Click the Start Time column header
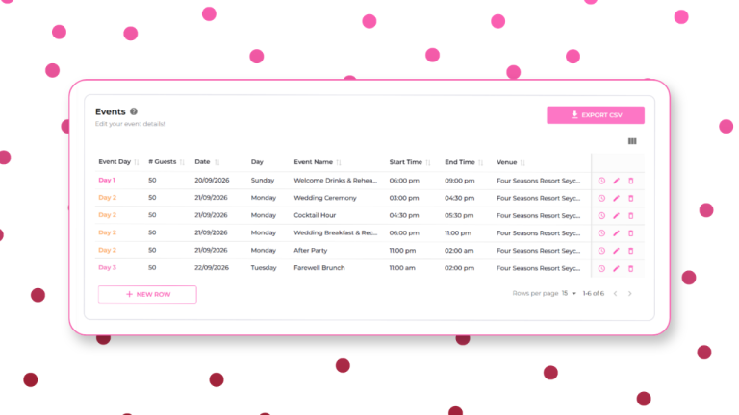The image size is (739, 415). pos(406,161)
